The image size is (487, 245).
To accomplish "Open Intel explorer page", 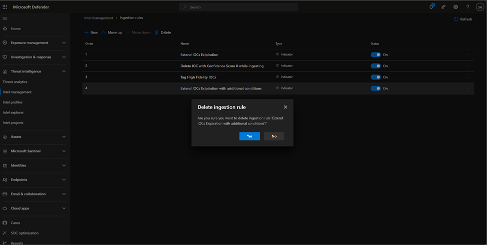I will click(13, 112).
